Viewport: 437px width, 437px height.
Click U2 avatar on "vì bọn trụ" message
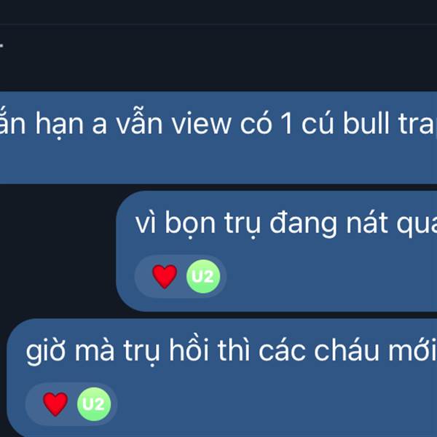tap(203, 276)
